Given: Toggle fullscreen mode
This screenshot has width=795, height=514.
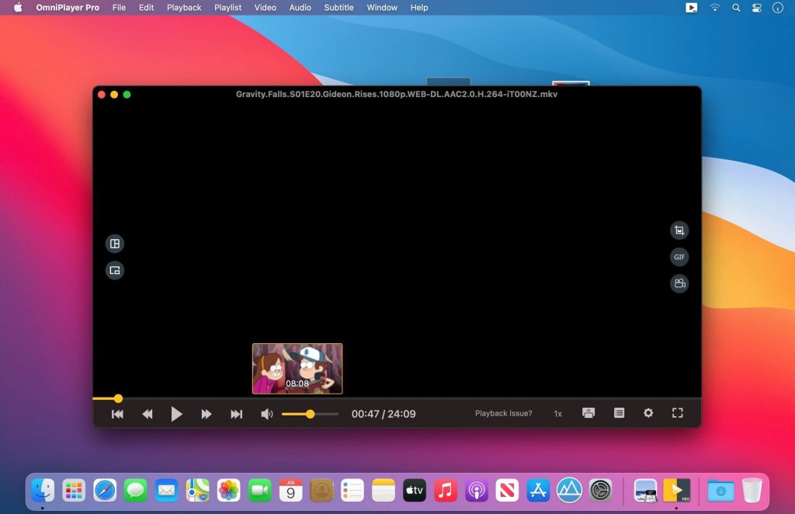Looking at the screenshot, I should click(677, 413).
